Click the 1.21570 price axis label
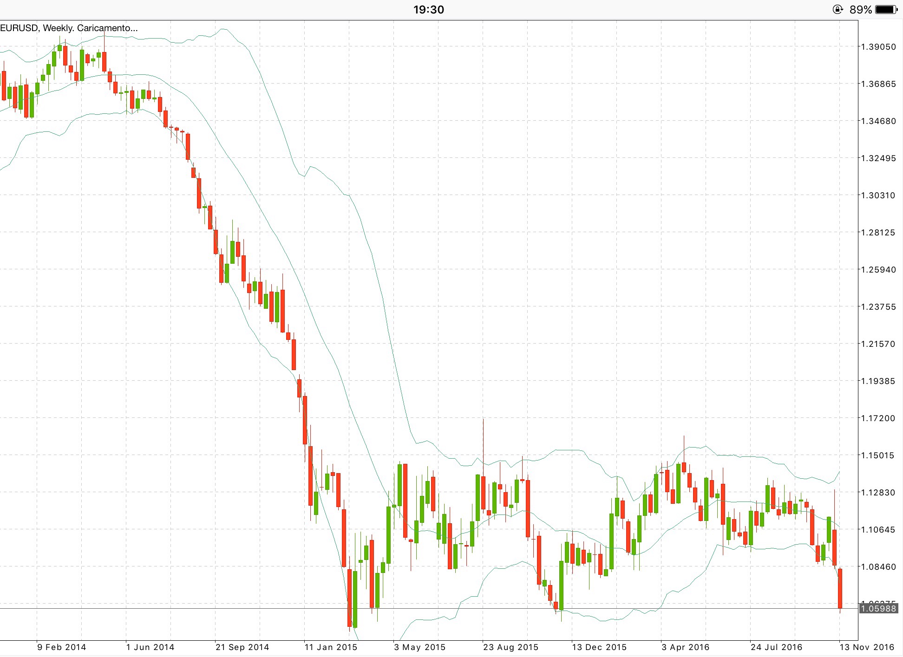Screen dimensions: 903x657 [878, 344]
